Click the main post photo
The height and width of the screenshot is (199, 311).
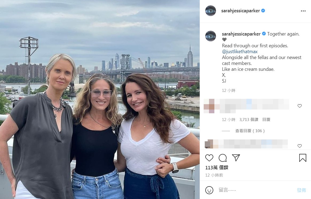(100, 99)
